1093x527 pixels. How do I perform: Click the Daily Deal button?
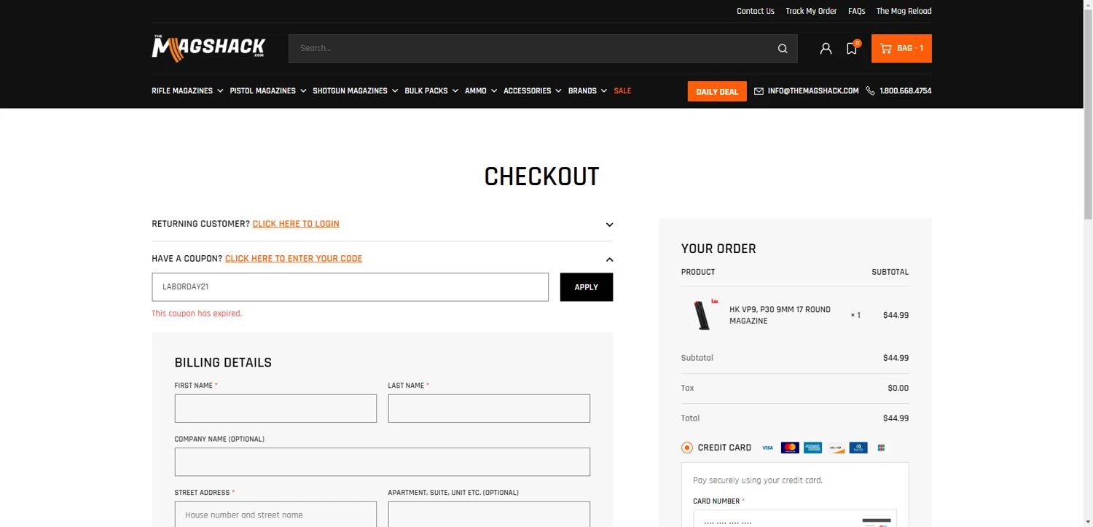pyautogui.click(x=717, y=91)
